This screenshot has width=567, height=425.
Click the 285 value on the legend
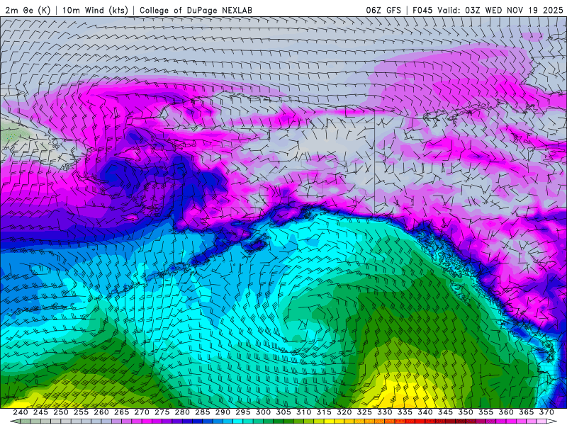click(203, 412)
